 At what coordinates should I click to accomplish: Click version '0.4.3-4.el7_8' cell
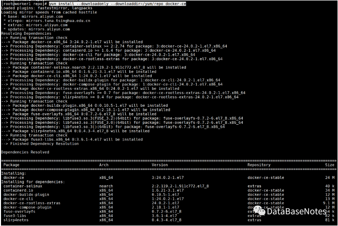(x=167, y=220)
